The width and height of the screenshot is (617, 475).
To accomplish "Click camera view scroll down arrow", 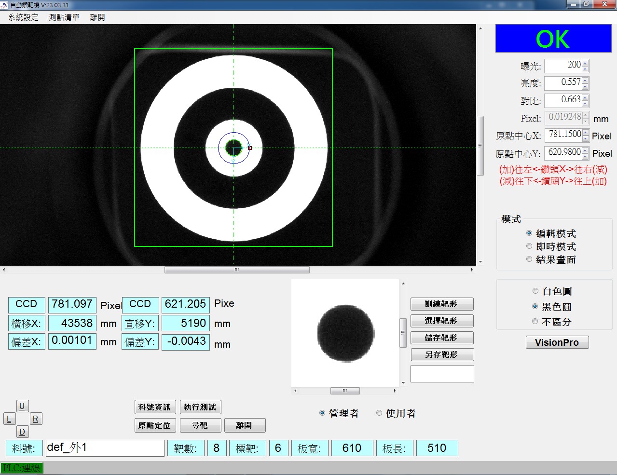I will [480, 262].
